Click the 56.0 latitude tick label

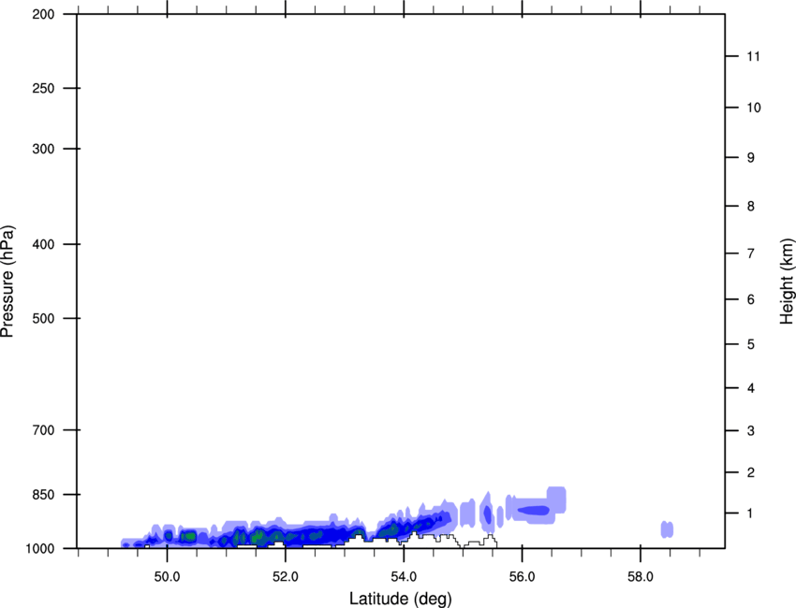(x=523, y=576)
